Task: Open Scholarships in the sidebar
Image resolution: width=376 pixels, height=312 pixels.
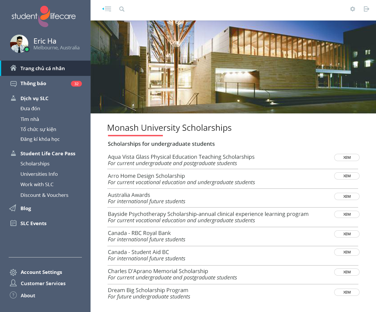Action: pyautogui.click(x=35, y=164)
